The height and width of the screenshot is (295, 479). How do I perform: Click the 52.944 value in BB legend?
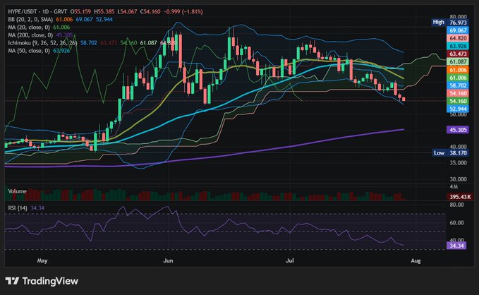tap(104, 19)
